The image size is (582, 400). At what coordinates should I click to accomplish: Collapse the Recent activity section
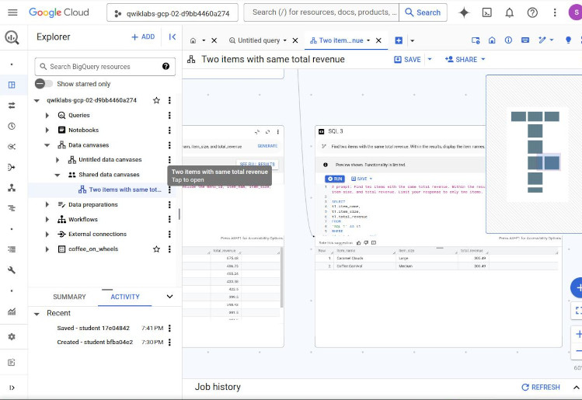pos(37,314)
